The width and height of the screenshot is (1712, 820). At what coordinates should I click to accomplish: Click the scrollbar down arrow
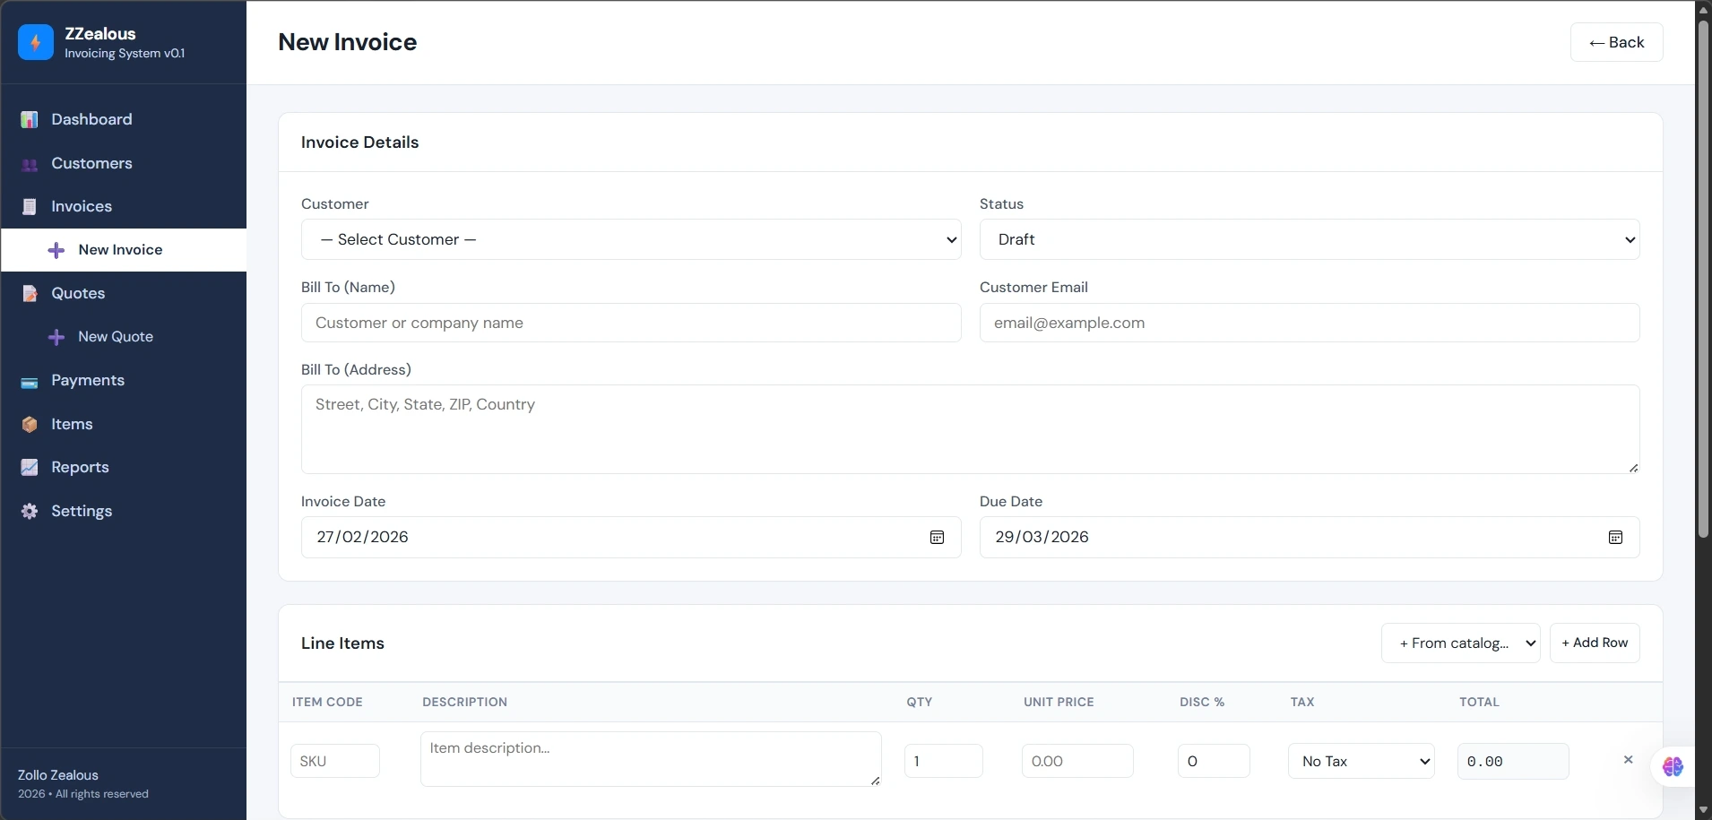tap(1703, 811)
